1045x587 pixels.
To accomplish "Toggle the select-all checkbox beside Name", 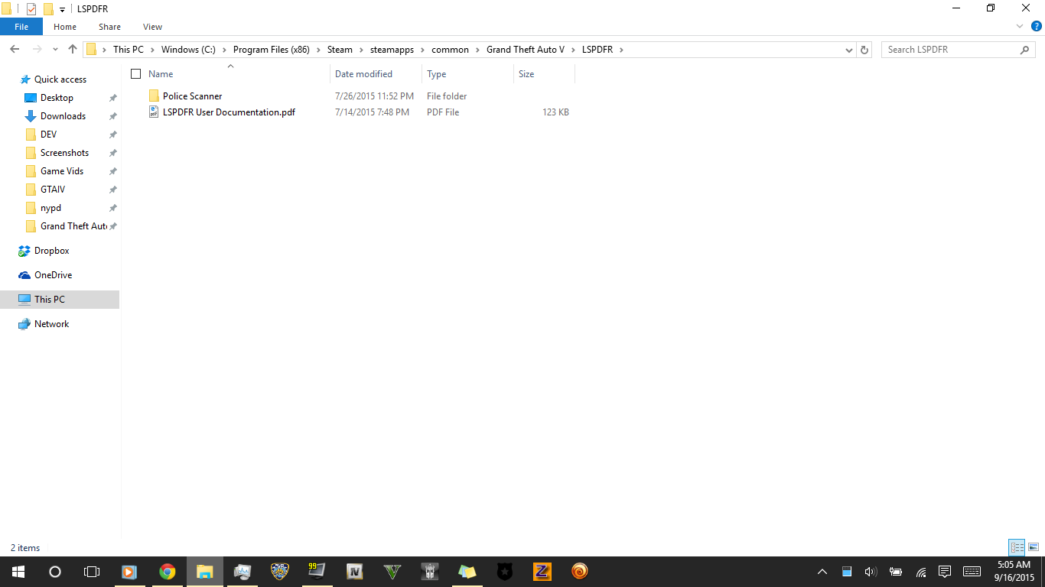I will 136,74.
